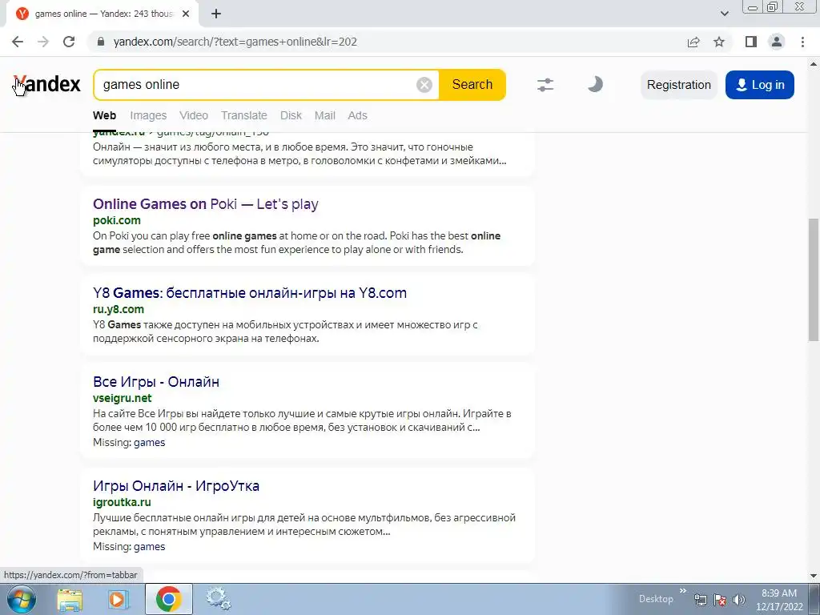The image size is (820, 615).
Task: Click the Yandex logo
Action: pyautogui.click(x=46, y=84)
